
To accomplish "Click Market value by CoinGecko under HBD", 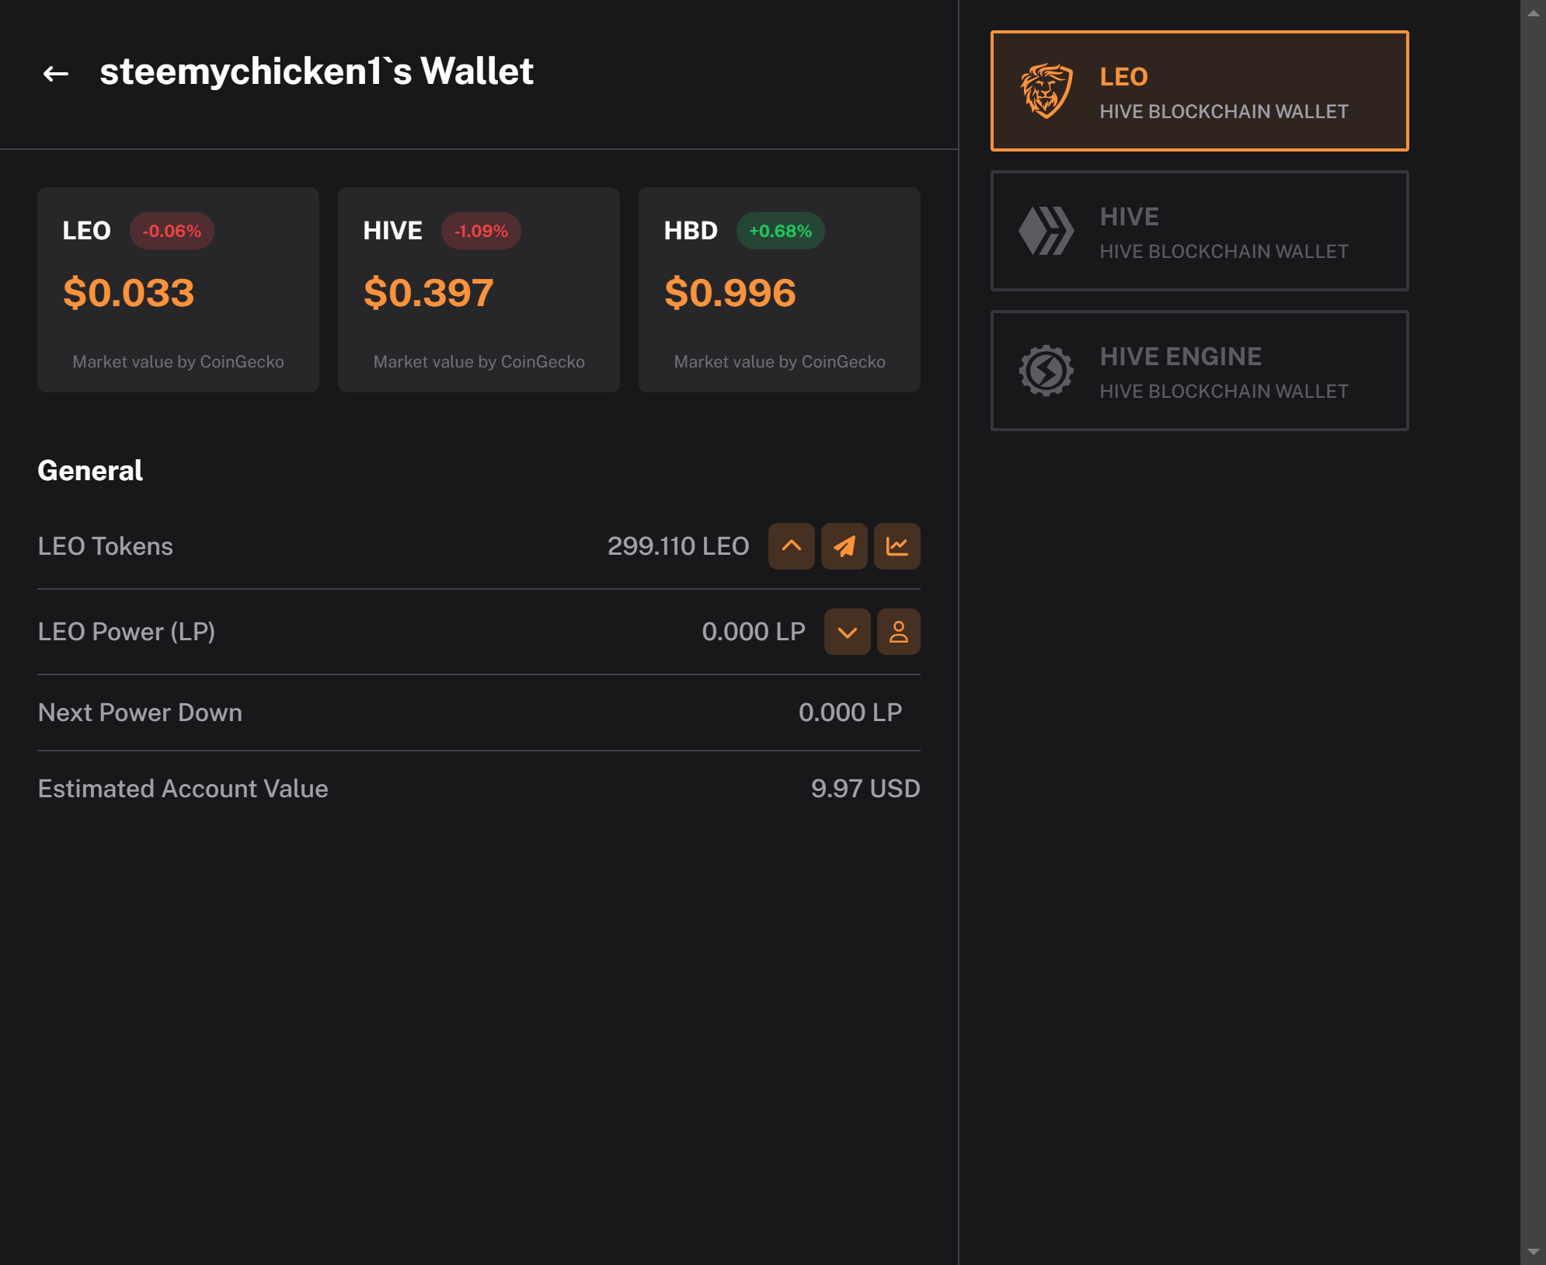I will coord(779,362).
